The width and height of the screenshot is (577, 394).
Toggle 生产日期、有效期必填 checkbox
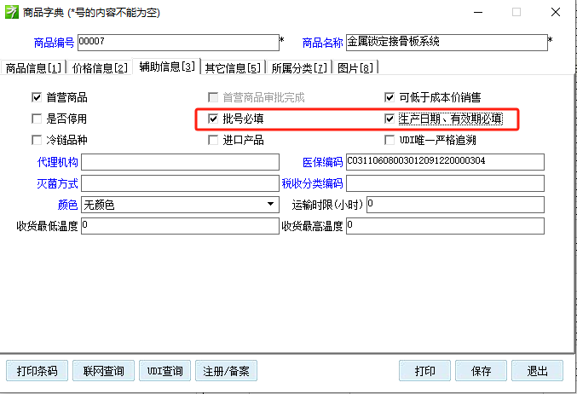tap(390, 119)
